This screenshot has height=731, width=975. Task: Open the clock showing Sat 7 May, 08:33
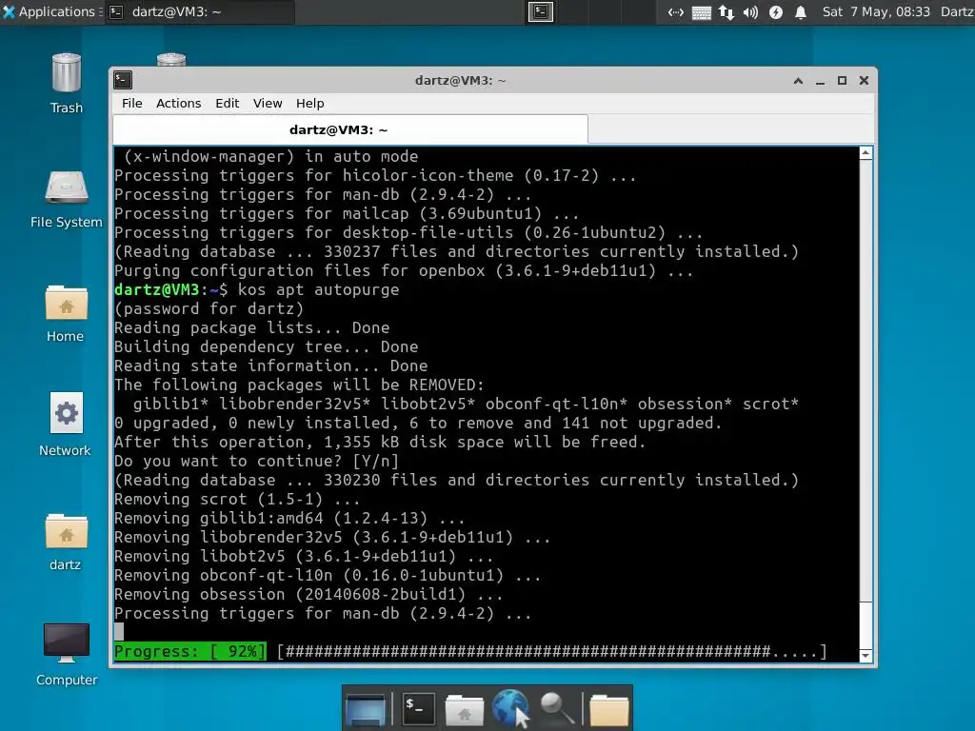tap(876, 11)
